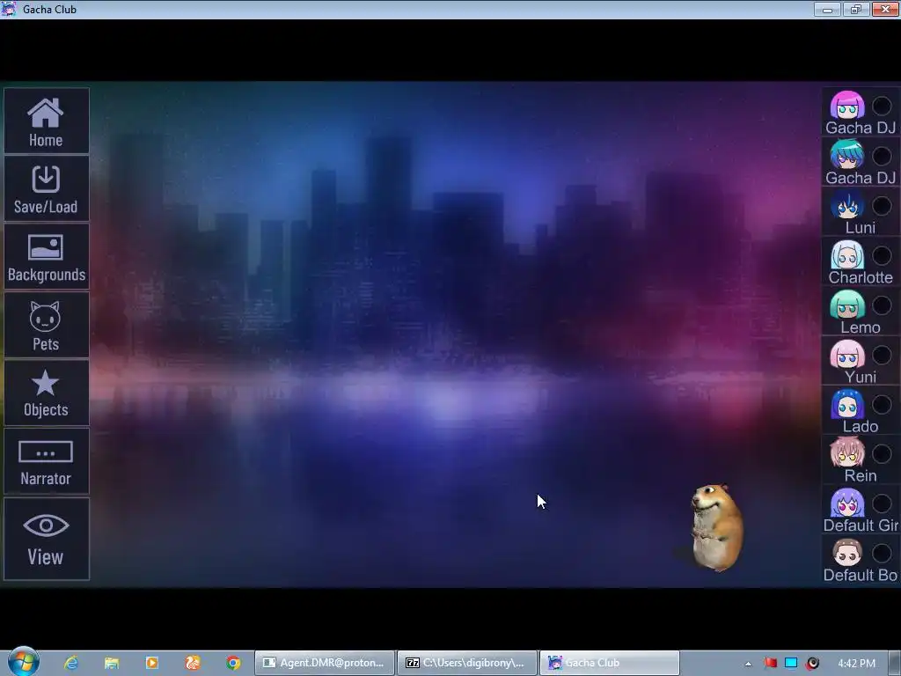Toggle the circle next to Rein

(x=882, y=454)
